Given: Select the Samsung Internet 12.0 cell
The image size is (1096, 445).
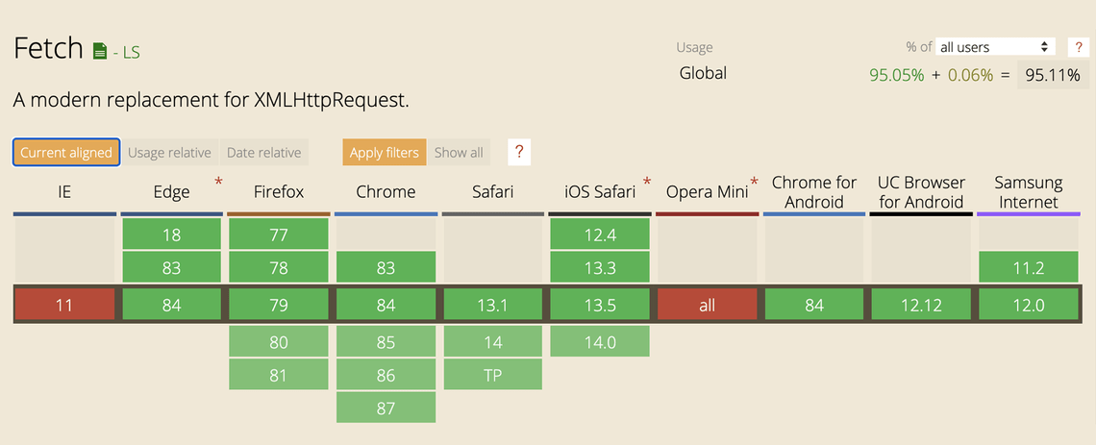Looking at the screenshot, I should [1028, 305].
